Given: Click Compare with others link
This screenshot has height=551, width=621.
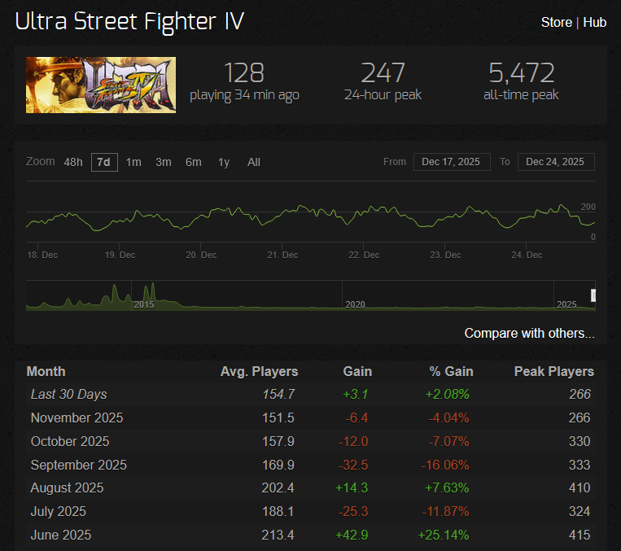Looking at the screenshot, I should click(x=529, y=333).
